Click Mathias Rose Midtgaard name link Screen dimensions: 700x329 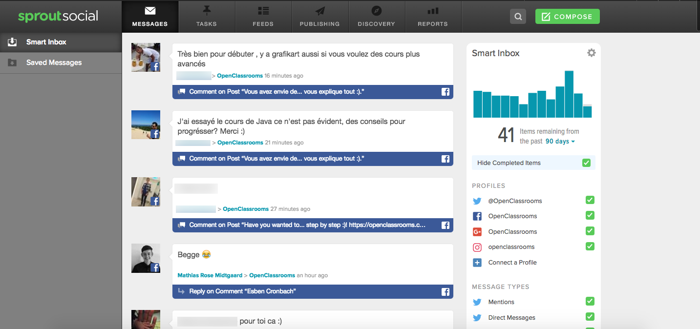210,275
